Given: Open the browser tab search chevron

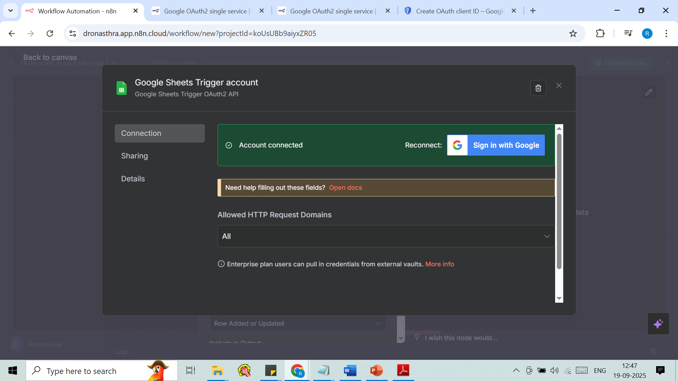Looking at the screenshot, I should [x=10, y=11].
